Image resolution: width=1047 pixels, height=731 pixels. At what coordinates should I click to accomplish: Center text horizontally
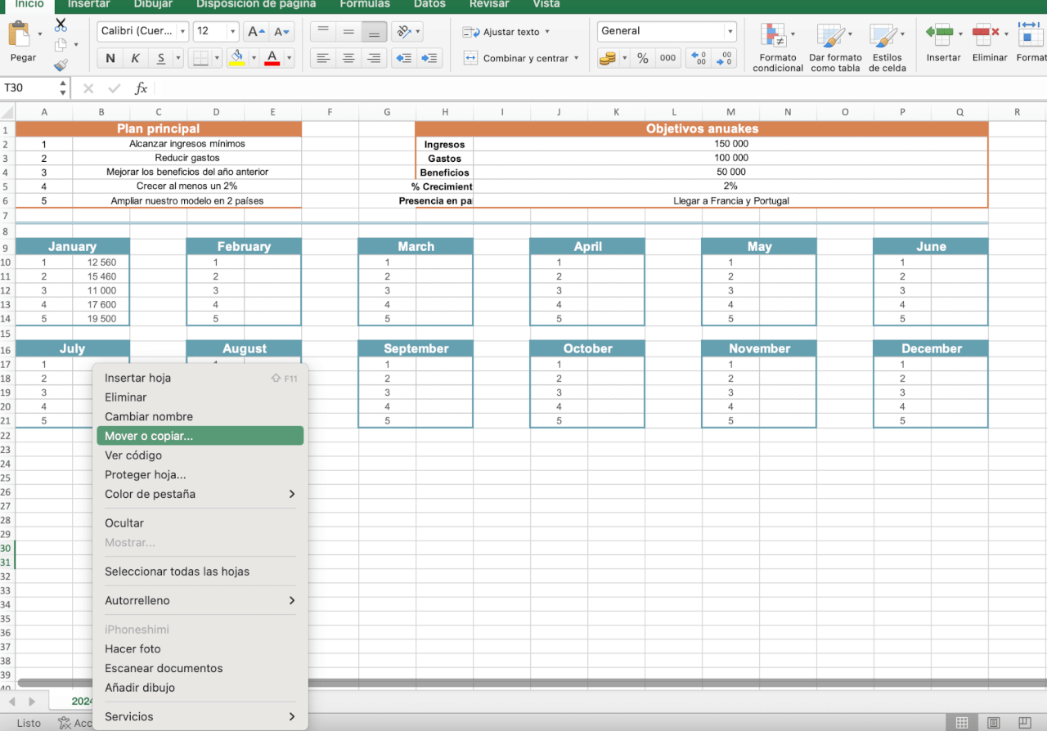click(x=348, y=58)
